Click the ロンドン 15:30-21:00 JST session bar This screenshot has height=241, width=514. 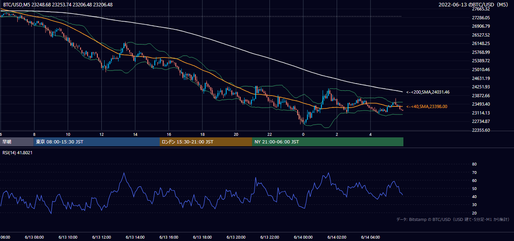206,142
